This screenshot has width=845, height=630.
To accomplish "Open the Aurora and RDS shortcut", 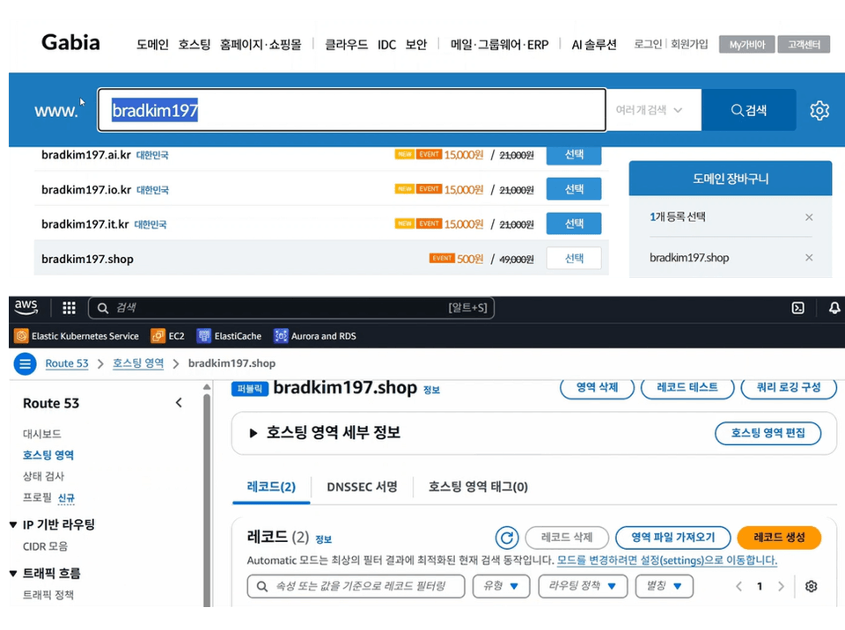I will click(x=315, y=336).
